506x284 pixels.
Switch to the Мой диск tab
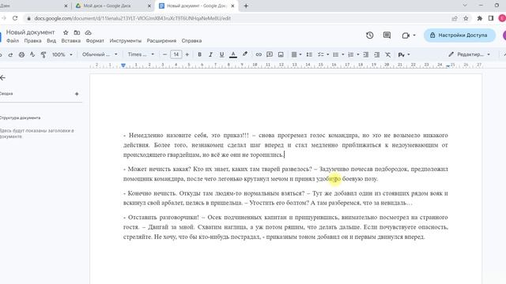point(108,6)
